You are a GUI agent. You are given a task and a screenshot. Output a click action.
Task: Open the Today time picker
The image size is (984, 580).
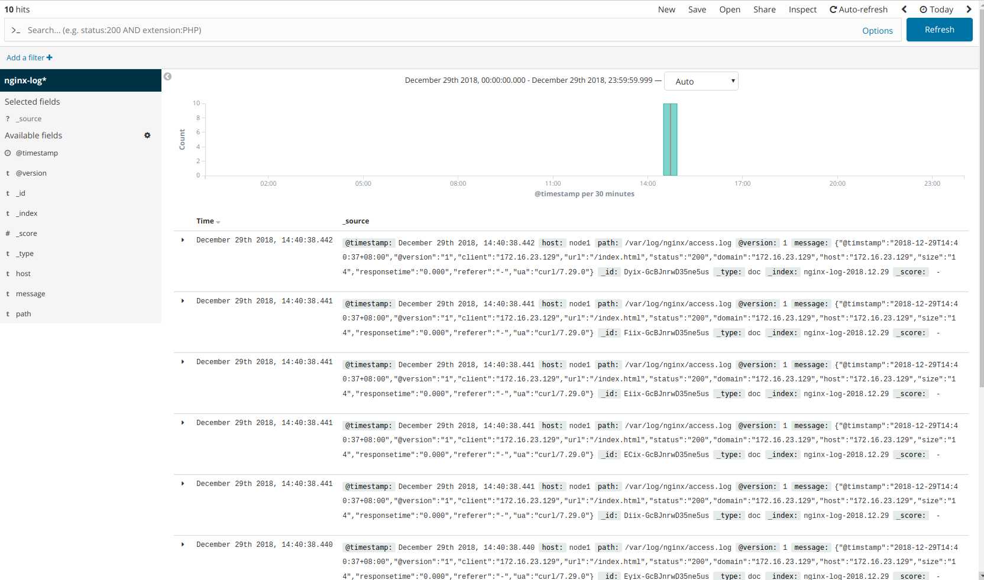(936, 9)
